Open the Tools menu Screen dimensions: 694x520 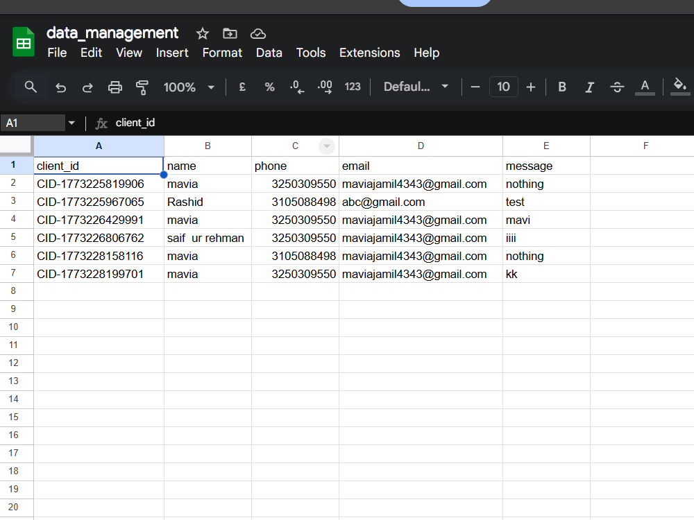(x=311, y=53)
